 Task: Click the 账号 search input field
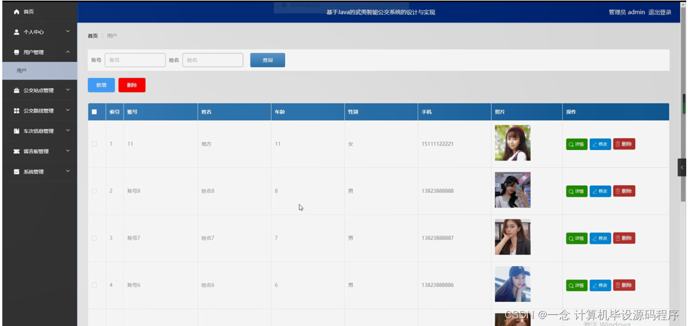(x=135, y=60)
